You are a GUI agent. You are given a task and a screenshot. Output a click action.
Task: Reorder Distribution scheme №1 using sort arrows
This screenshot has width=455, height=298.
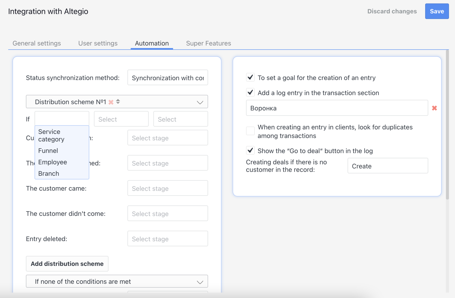pos(118,102)
